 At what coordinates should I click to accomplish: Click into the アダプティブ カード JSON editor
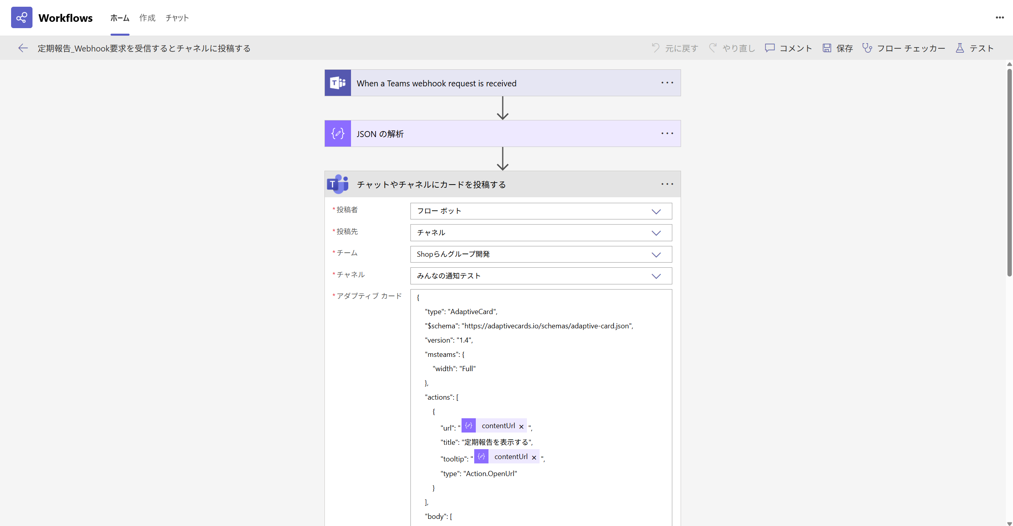coord(541,408)
